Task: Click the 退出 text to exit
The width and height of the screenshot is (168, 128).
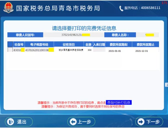Action: click(22, 122)
